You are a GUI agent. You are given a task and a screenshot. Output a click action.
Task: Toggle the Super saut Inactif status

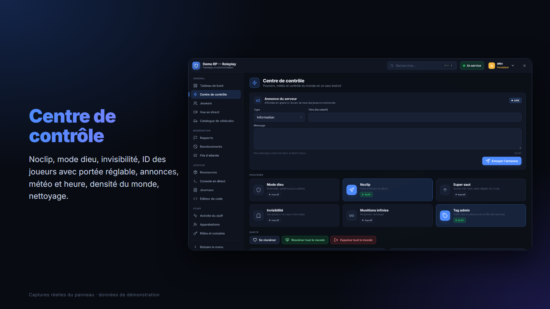[x=460, y=195]
